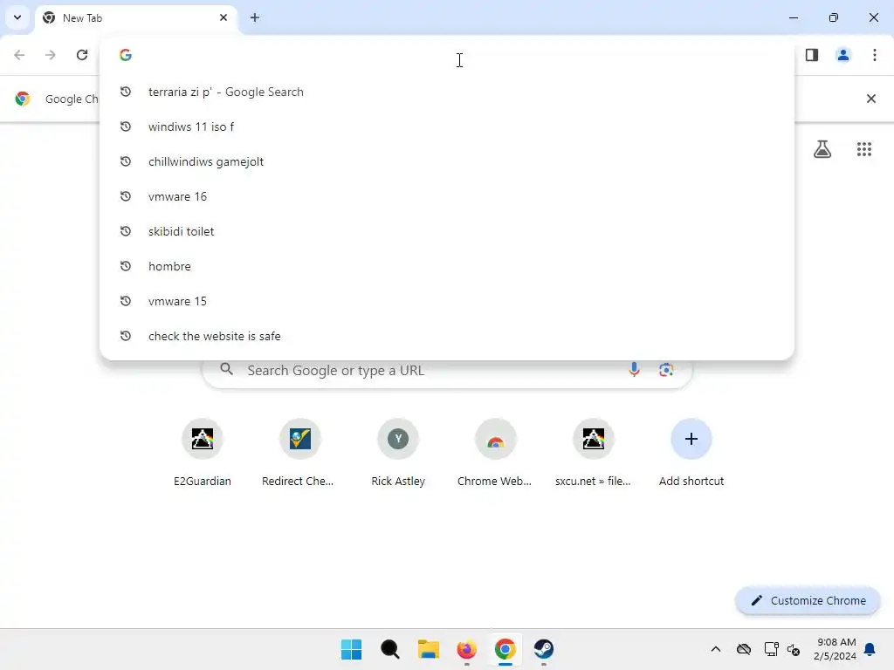The height and width of the screenshot is (670, 894).
Task: Click the muted volume tray icon
Action: point(794,649)
